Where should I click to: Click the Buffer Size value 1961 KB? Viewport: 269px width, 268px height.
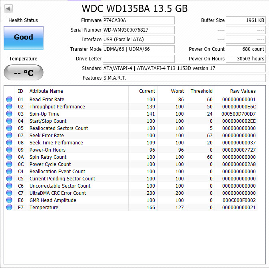pos(246,20)
